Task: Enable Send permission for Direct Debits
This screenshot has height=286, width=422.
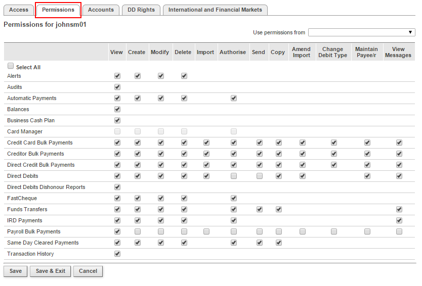Action: coord(260,176)
